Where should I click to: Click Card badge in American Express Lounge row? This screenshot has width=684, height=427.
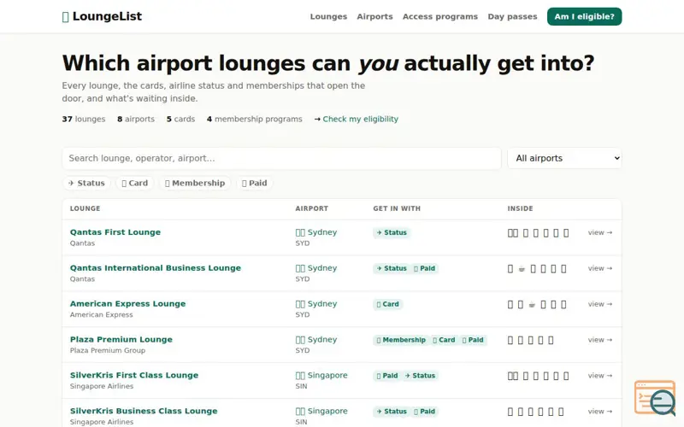pyautogui.click(x=388, y=304)
